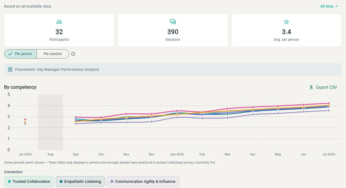Screen dimensions: 346x188
Task: Click the Jul 2026 axis label
Action: point(329,154)
